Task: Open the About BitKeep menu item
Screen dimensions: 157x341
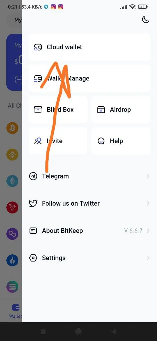Action: click(x=90, y=231)
